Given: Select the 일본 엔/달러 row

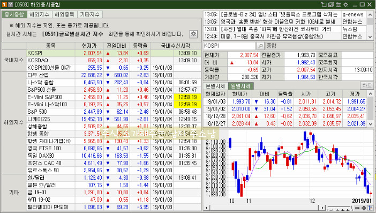Looking at the screenshot, I should pos(114,185).
